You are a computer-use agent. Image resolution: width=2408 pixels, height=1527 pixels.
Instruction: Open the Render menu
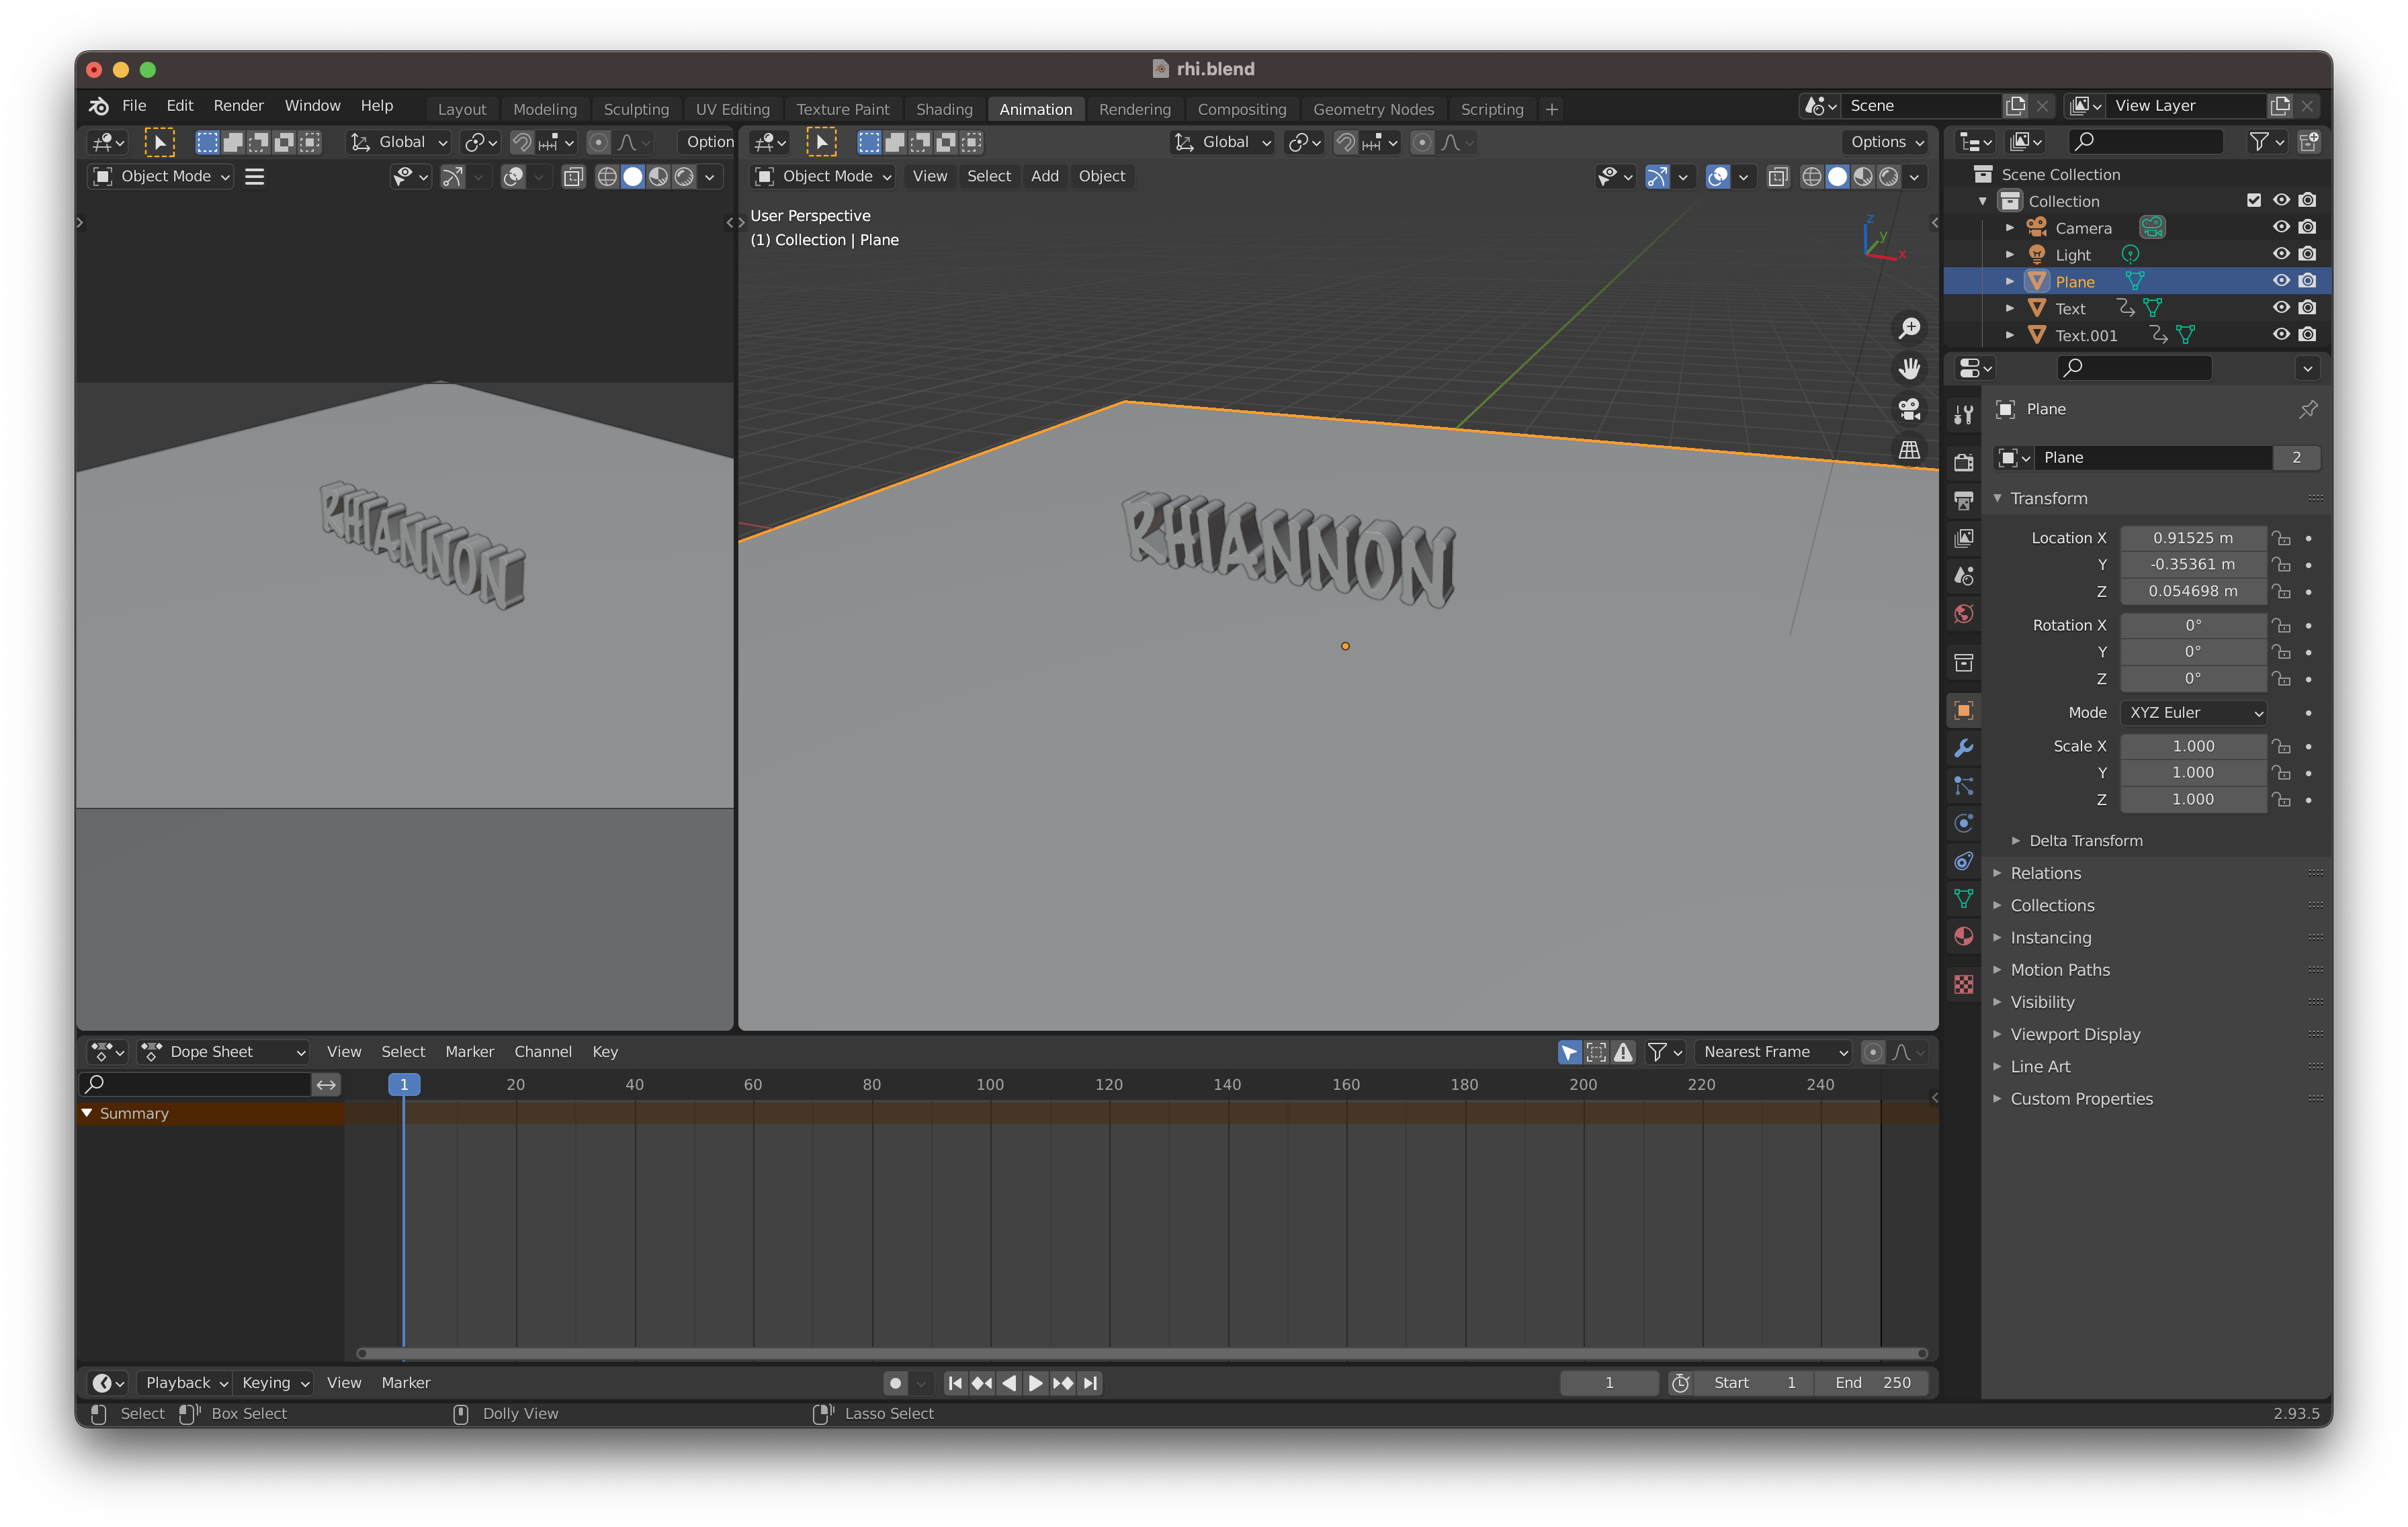coord(238,106)
